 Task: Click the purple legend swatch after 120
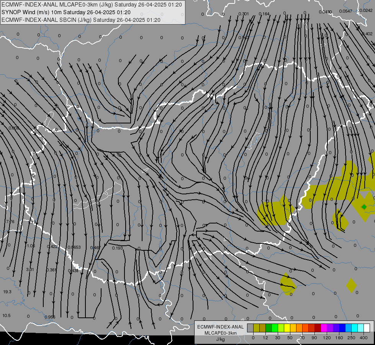(330, 328)
